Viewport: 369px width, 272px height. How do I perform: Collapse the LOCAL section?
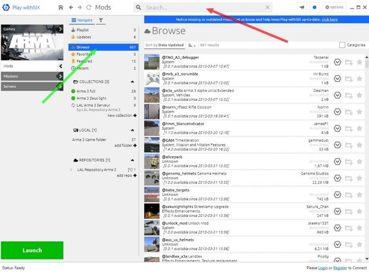coord(132,130)
